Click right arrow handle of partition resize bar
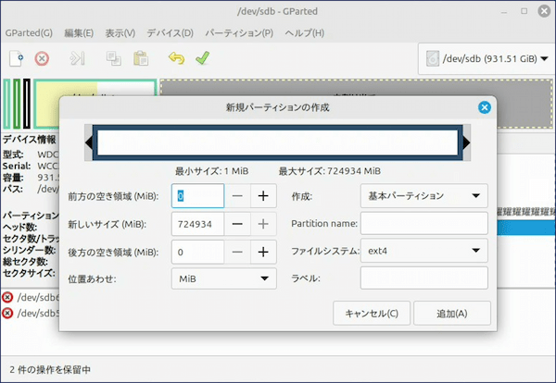The height and width of the screenshot is (383, 556). point(467,142)
